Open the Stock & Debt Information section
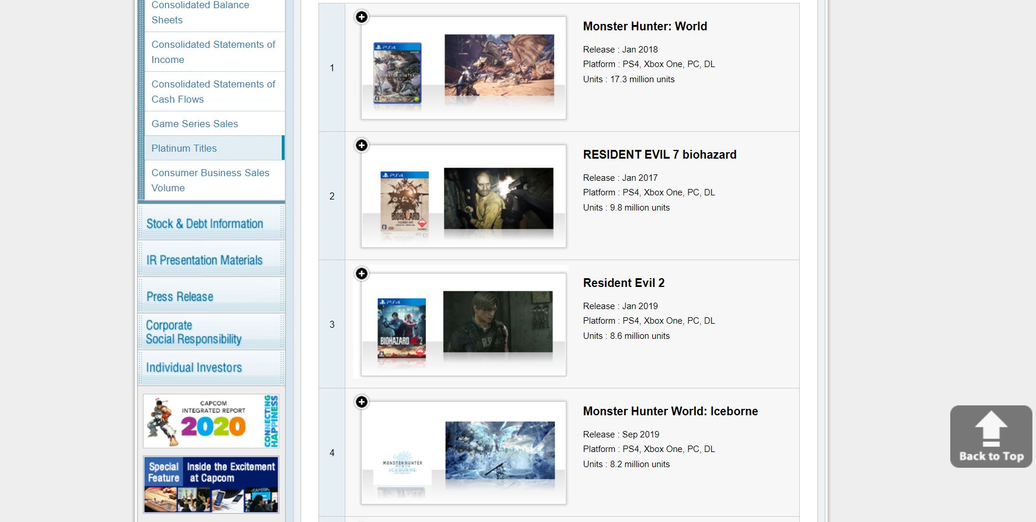This screenshot has height=522, width=1036. coord(211,222)
